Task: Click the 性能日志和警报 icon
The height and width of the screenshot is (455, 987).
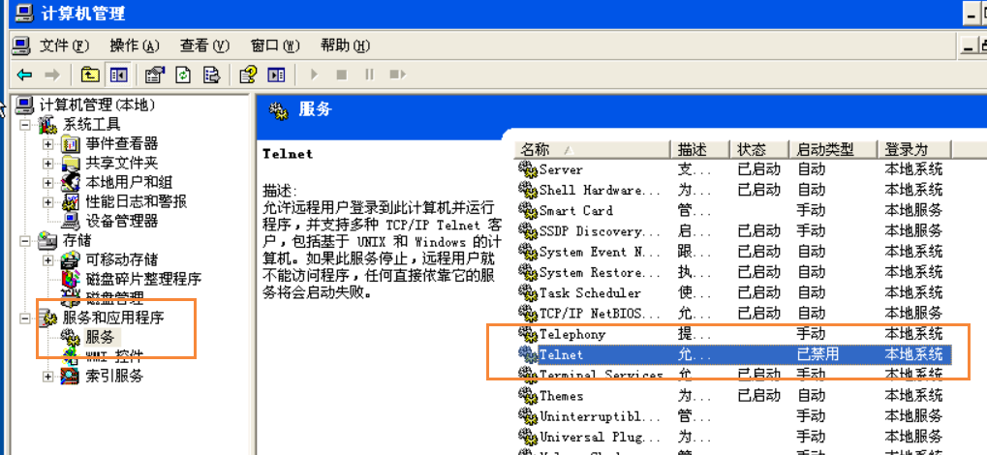Action: [71, 202]
